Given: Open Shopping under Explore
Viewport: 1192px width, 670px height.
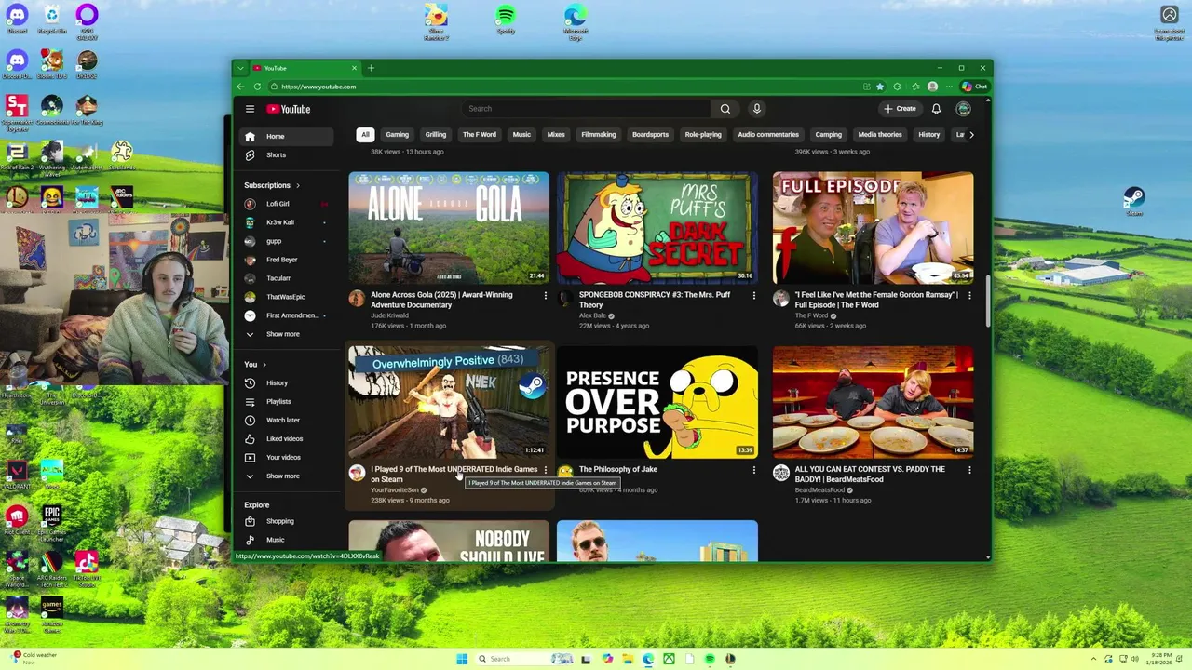Looking at the screenshot, I should tap(285, 522).
